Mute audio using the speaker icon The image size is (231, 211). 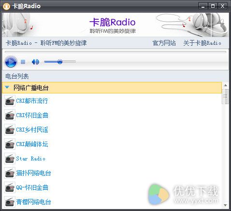tap(35, 62)
